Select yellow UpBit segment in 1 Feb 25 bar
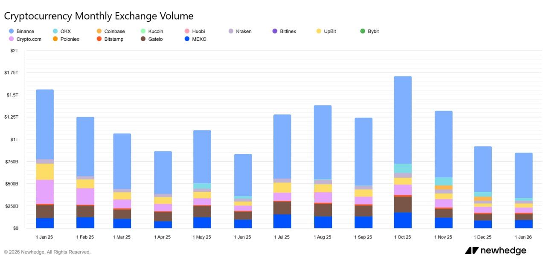 (85, 184)
